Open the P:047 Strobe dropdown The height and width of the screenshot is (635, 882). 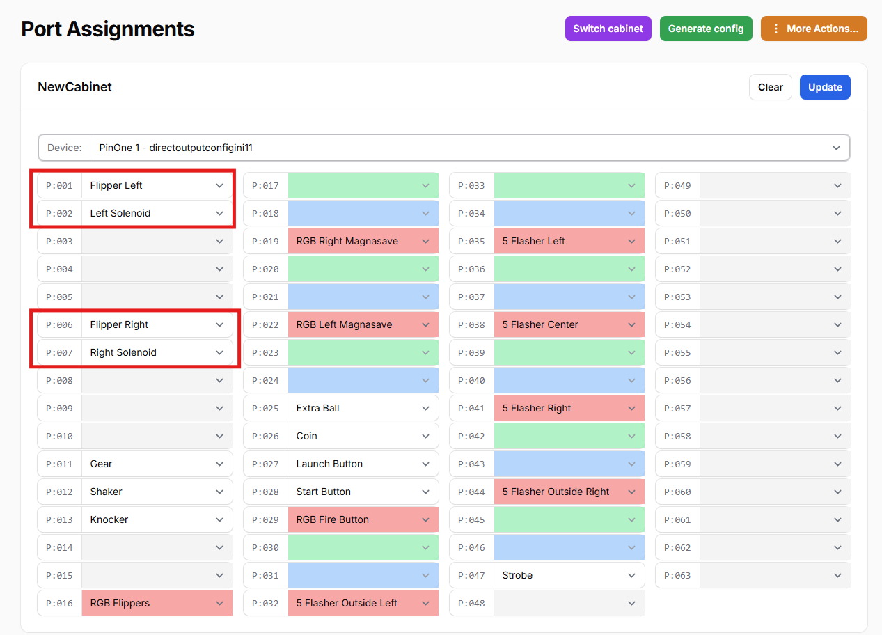[569, 575]
